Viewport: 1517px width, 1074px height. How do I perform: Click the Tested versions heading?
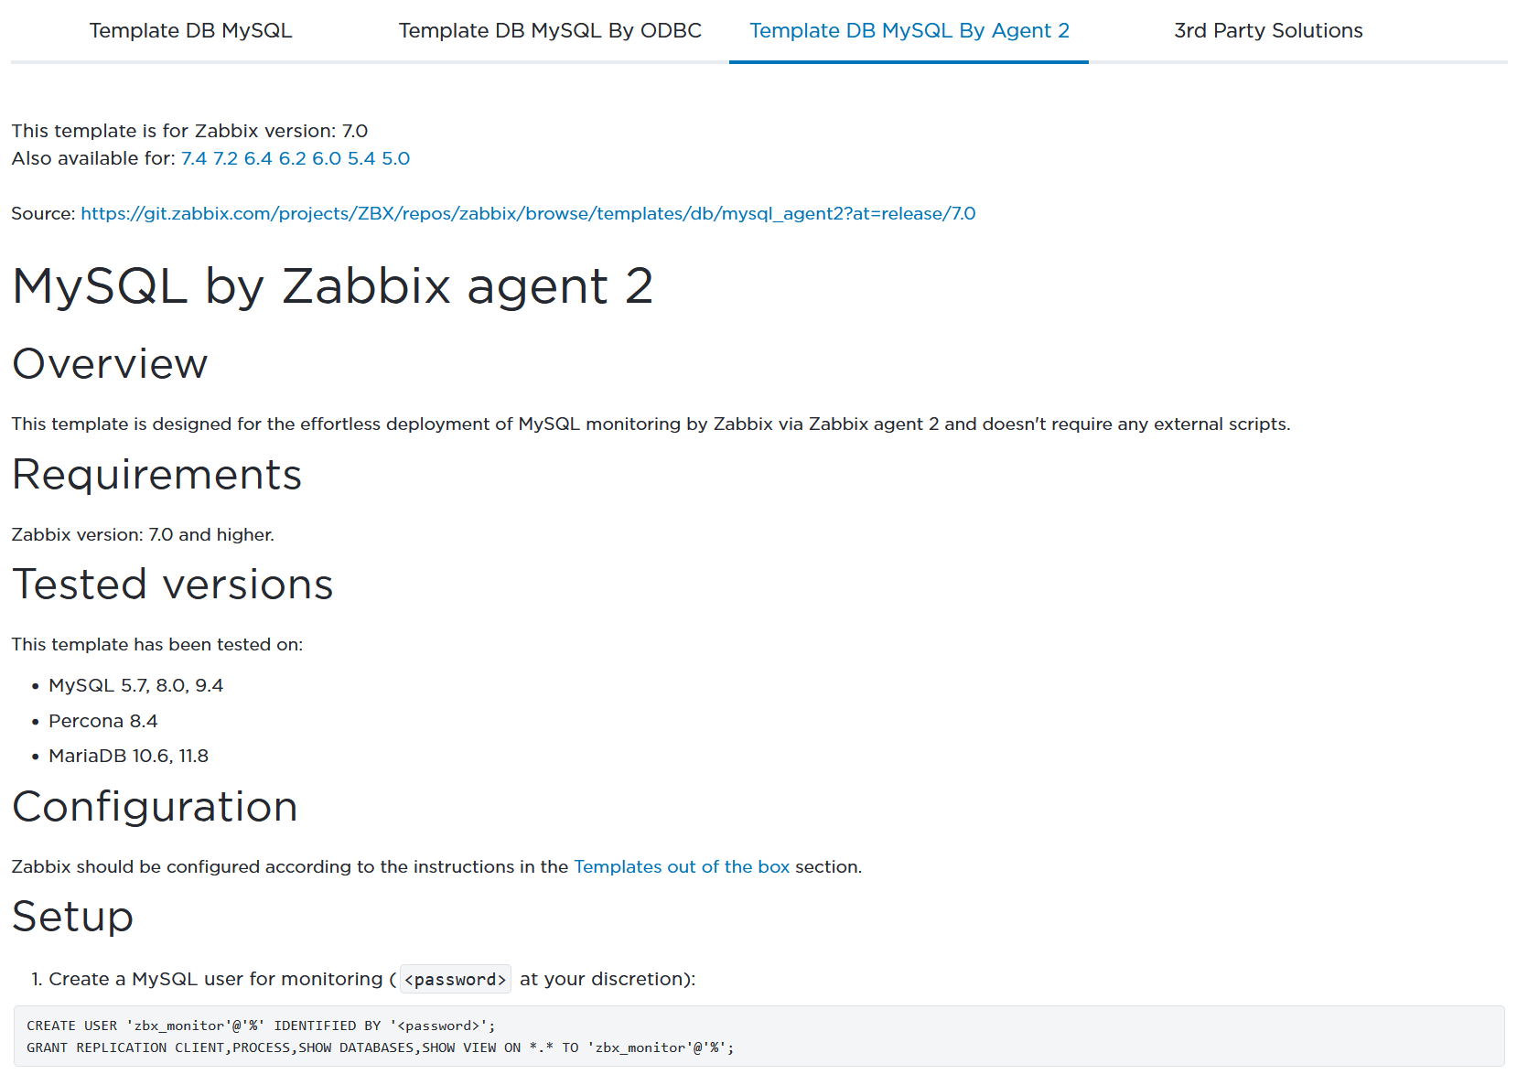[x=172, y=585]
